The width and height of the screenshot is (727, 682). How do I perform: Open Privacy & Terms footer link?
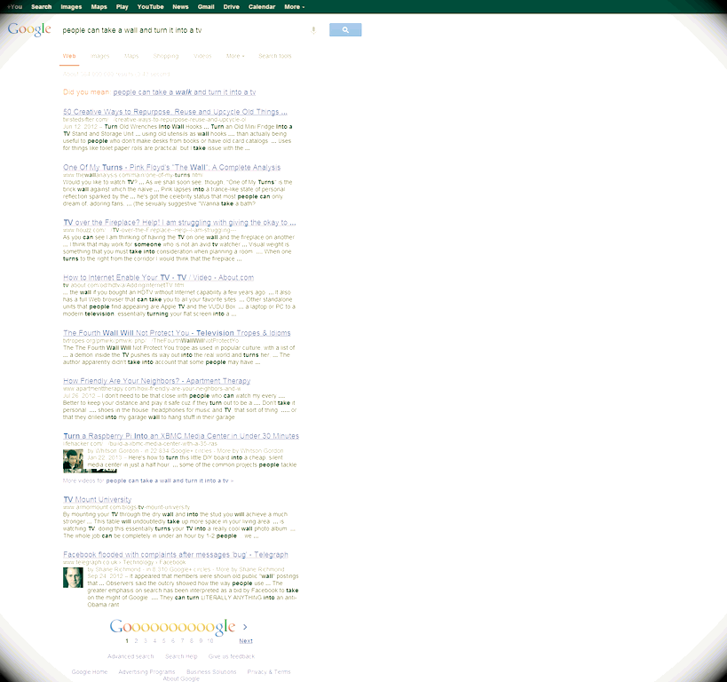click(x=269, y=672)
